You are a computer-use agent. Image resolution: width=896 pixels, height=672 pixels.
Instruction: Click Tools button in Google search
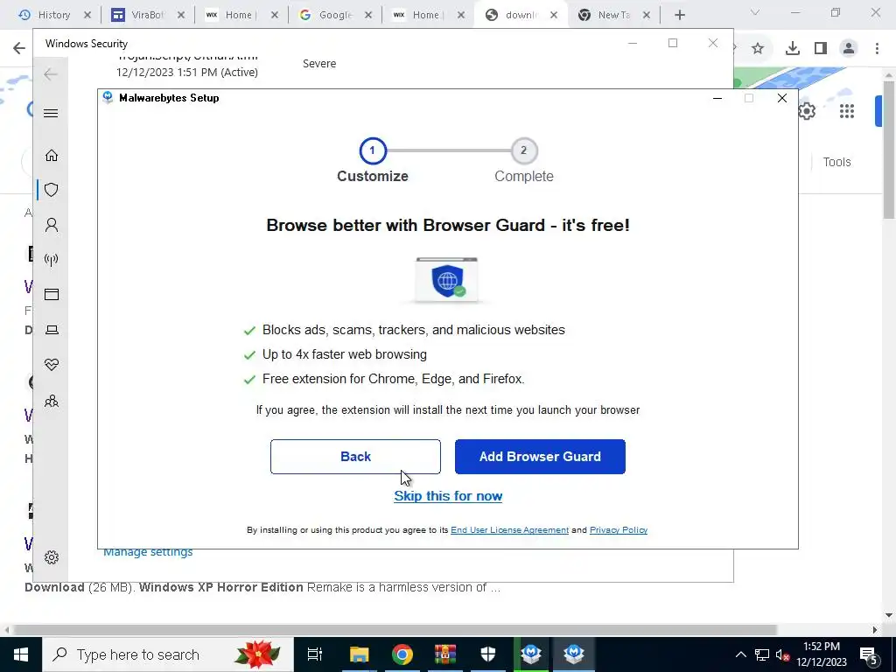click(x=836, y=162)
